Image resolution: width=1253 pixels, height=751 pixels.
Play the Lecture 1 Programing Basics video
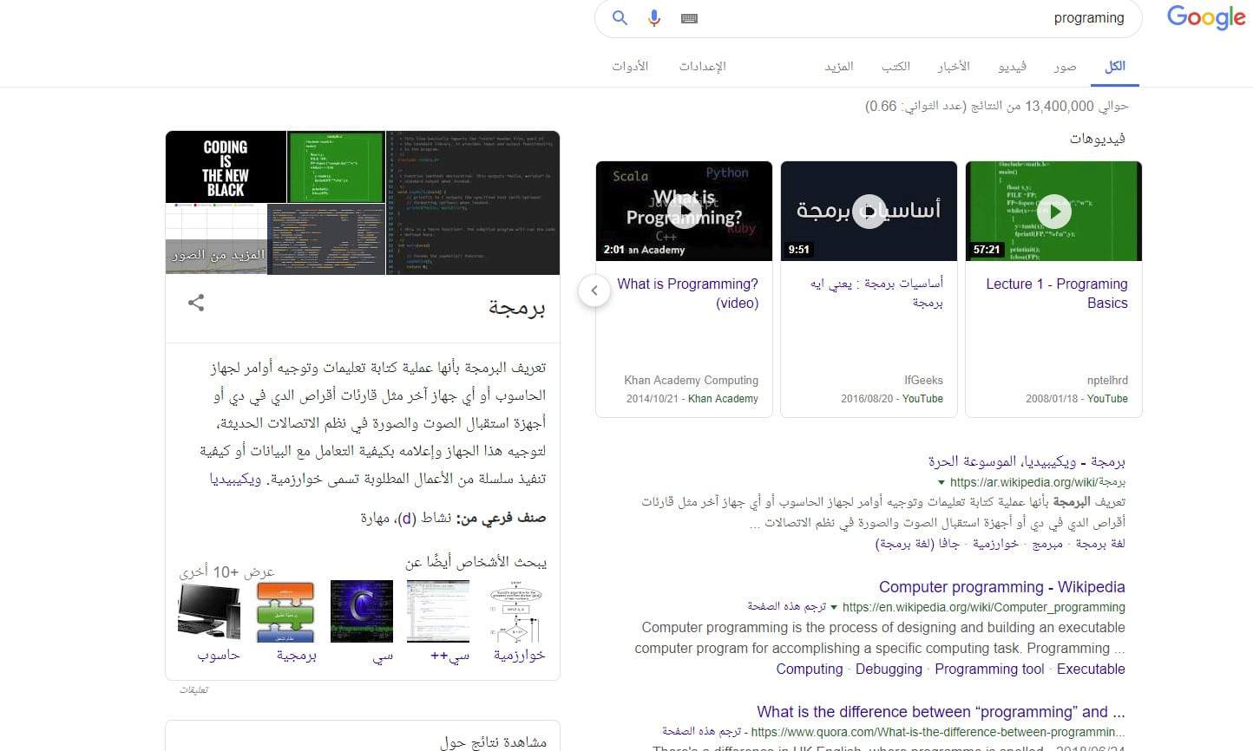[1054, 211]
